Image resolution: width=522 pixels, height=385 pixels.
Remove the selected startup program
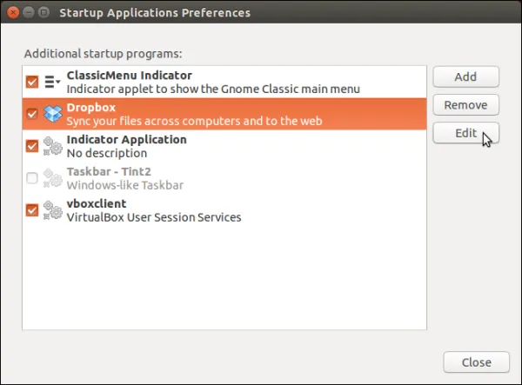[x=465, y=105]
